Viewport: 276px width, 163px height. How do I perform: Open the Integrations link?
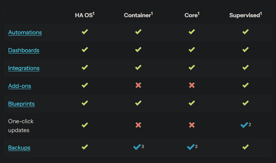tap(24, 68)
